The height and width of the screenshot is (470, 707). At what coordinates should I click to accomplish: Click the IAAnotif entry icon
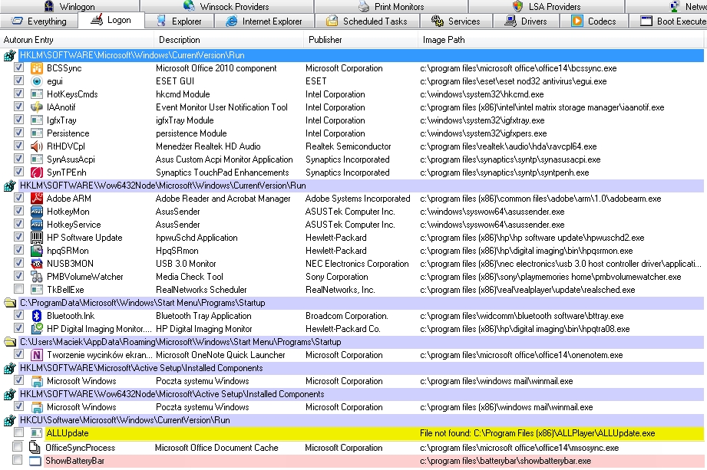click(x=37, y=107)
